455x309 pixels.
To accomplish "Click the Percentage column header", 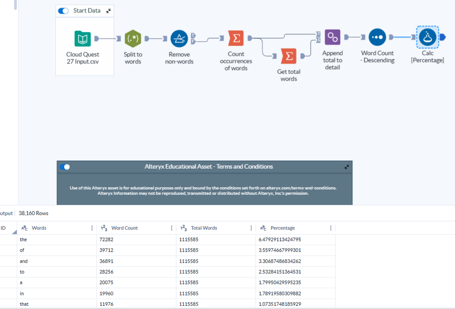I will [x=282, y=228].
